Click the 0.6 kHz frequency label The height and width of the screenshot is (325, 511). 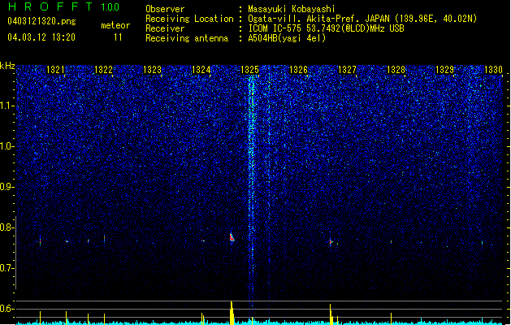click(7, 309)
